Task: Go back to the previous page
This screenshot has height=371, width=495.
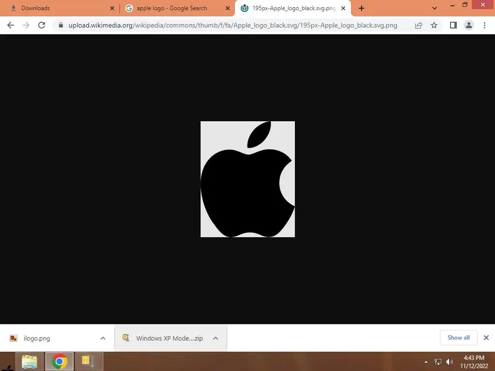Action: point(11,25)
